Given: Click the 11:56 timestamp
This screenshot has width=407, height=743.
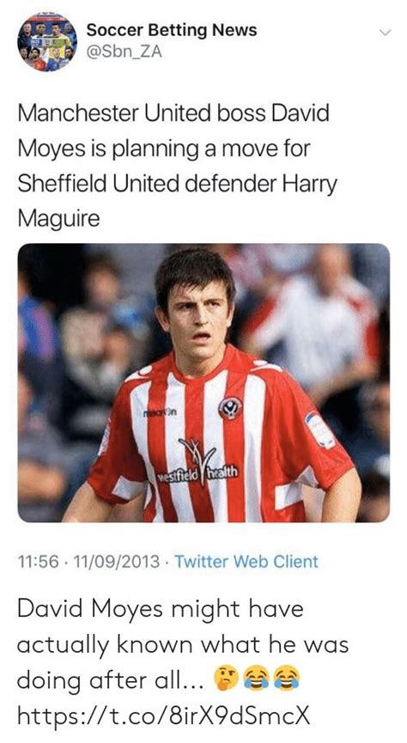Looking at the screenshot, I should tap(39, 562).
